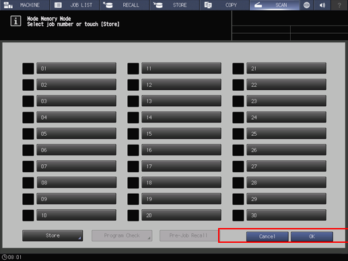Screen dimensions: 348x261
Task: Open the MACHINE screen tab
Action: pos(25,5)
